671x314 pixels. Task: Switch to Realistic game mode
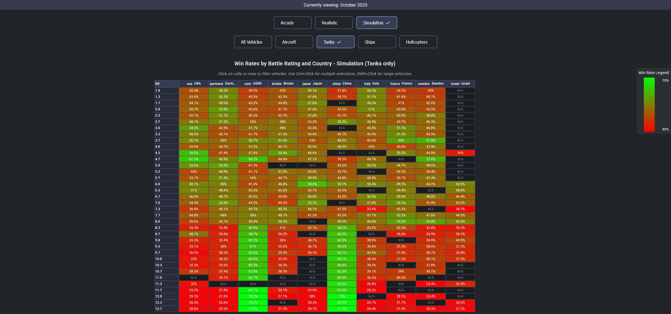click(x=334, y=23)
